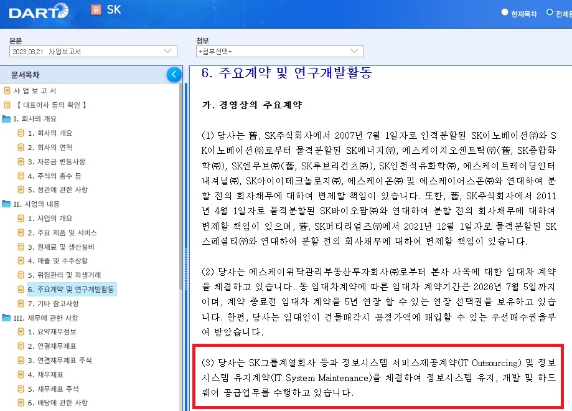Go to 2. 연결재무제표 section
The height and width of the screenshot is (411, 572).
(54, 346)
